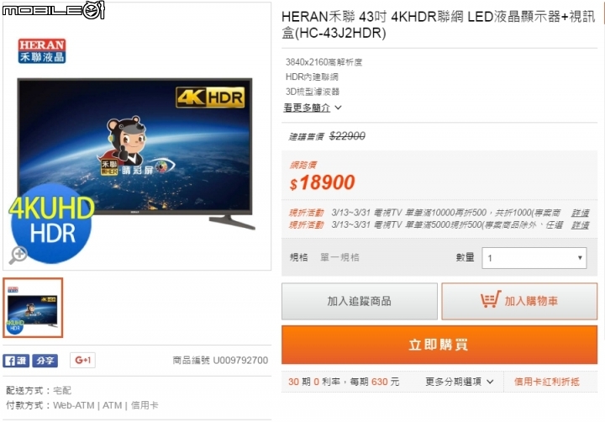Open 詳情 link of second discount activity
The height and width of the screenshot is (422, 605).
[580, 225]
